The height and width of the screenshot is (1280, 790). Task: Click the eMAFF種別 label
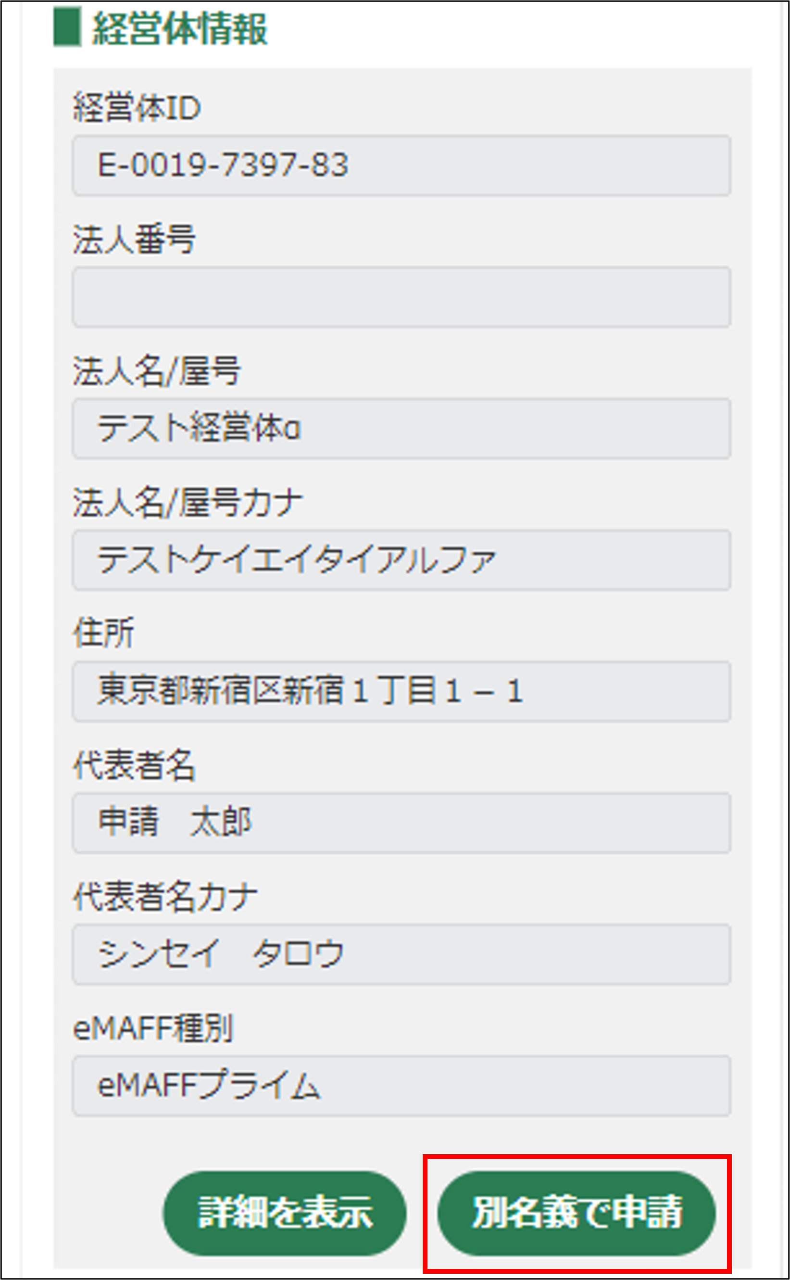[x=152, y=1028]
